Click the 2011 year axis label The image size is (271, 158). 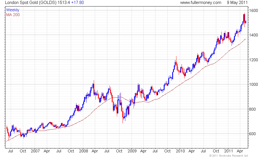pos(228,151)
